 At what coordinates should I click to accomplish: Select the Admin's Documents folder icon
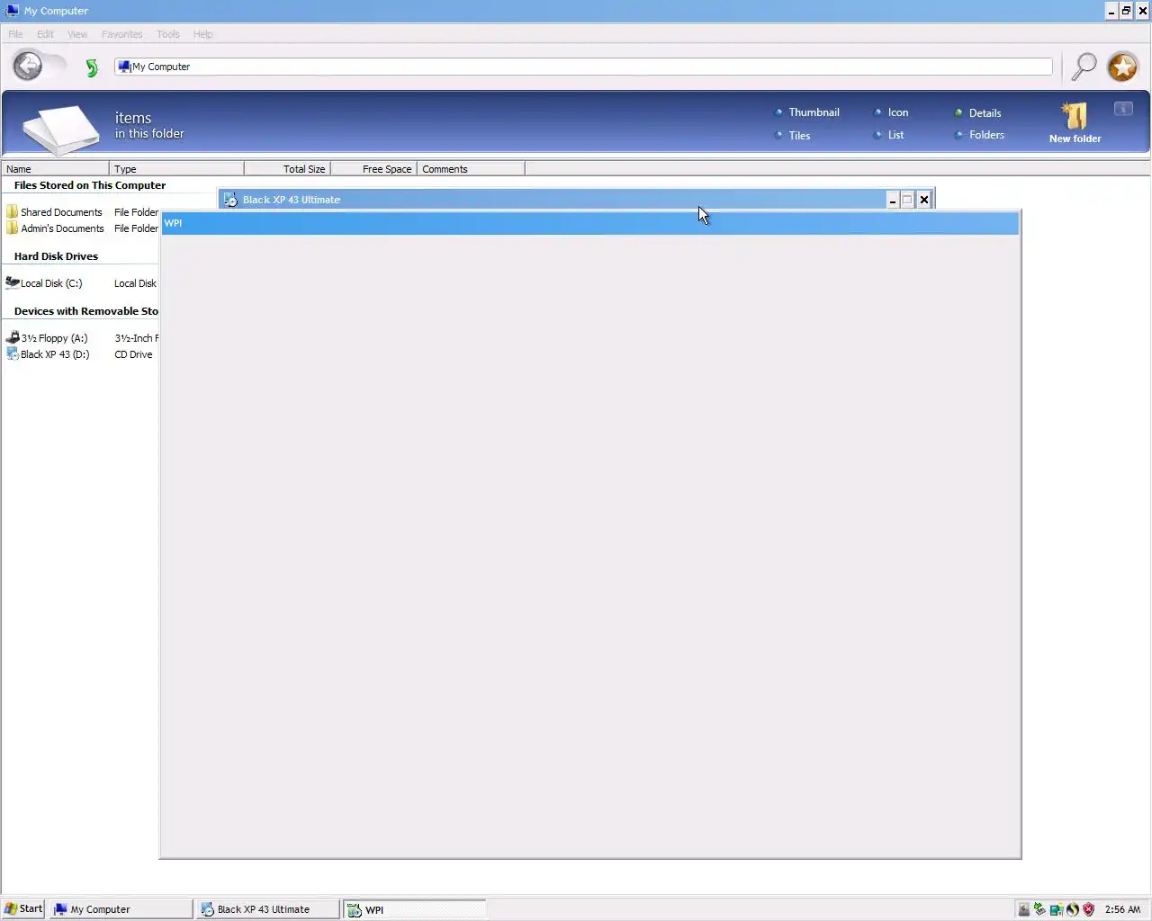[12, 228]
